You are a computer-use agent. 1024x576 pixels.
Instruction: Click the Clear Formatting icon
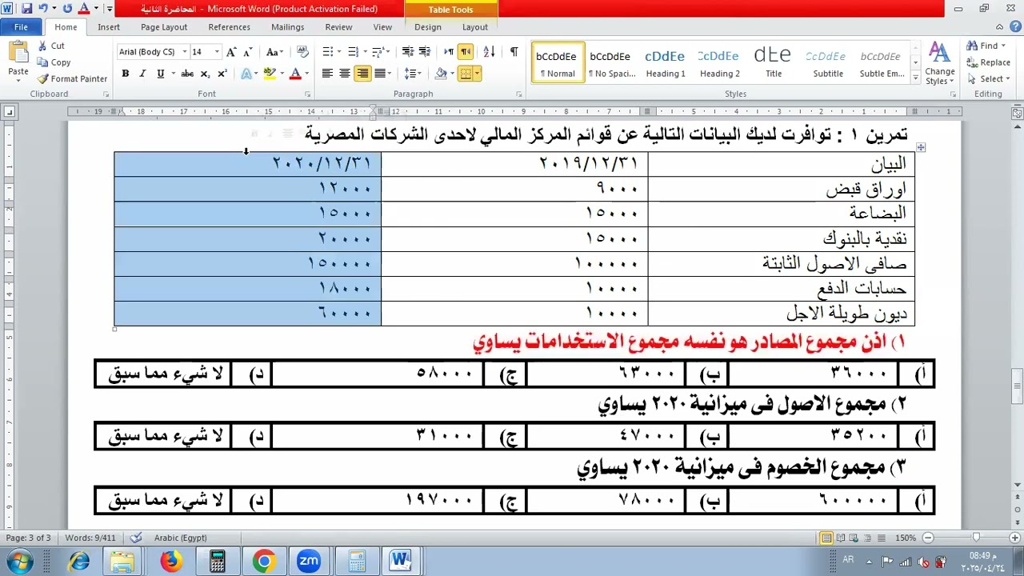click(x=302, y=52)
